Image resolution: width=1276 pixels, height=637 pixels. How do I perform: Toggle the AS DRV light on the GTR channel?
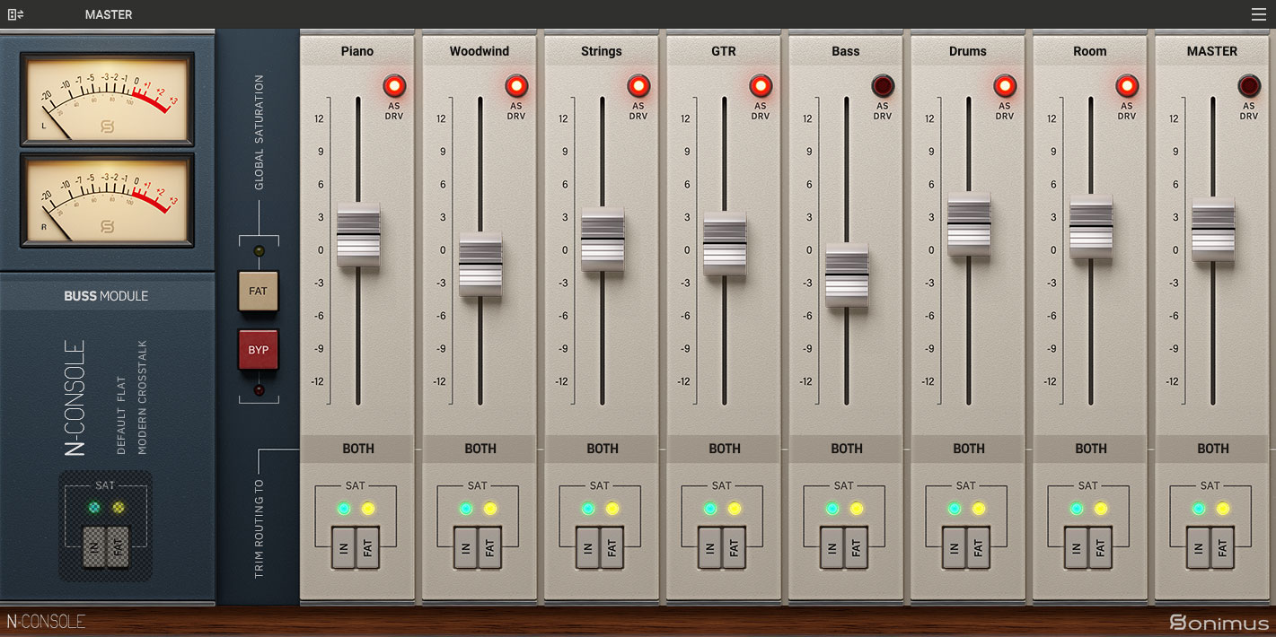click(x=761, y=86)
